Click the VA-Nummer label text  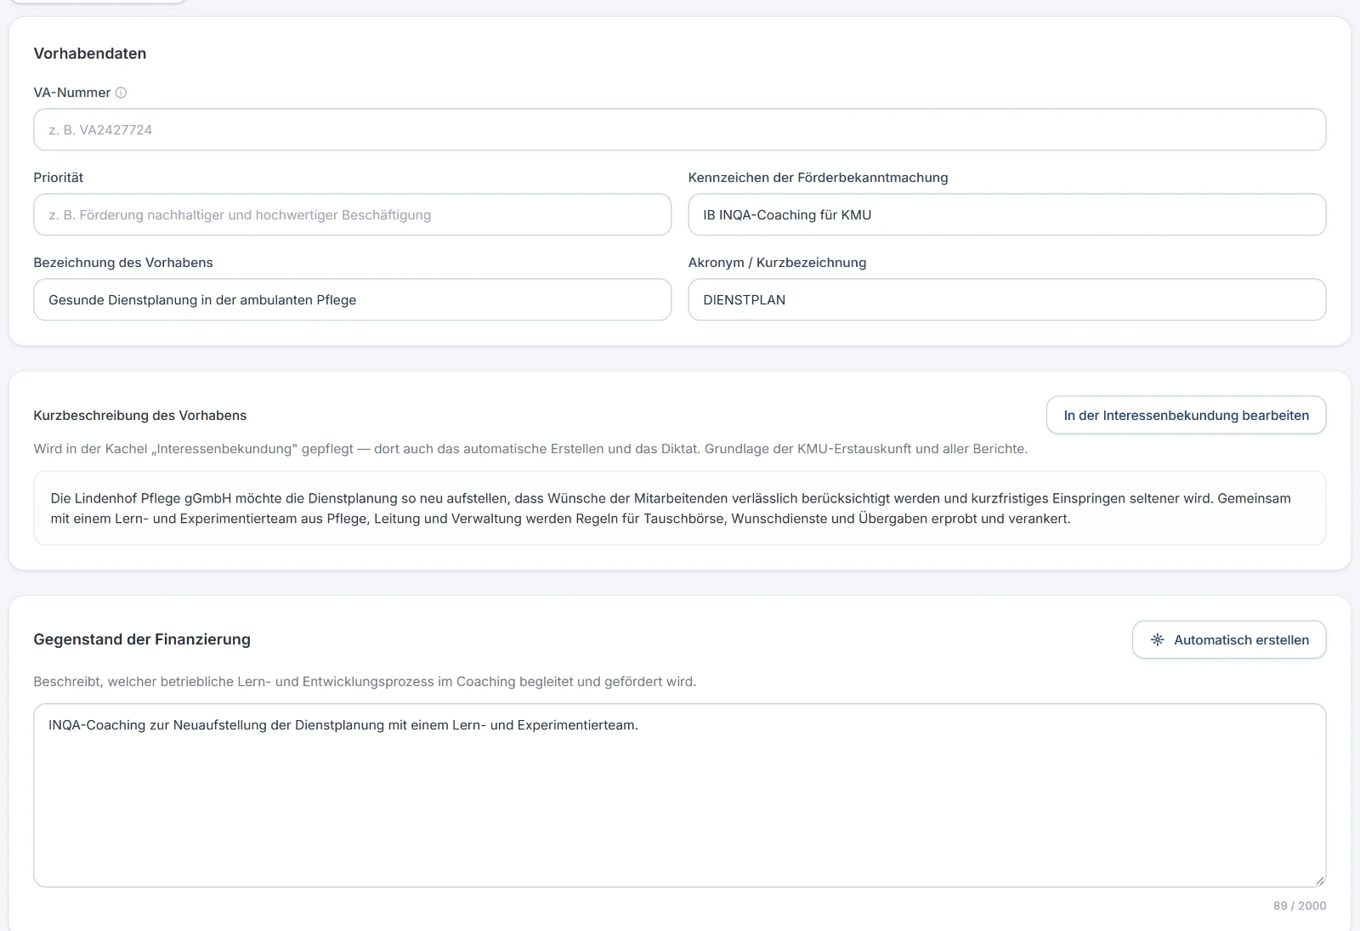tap(72, 93)
